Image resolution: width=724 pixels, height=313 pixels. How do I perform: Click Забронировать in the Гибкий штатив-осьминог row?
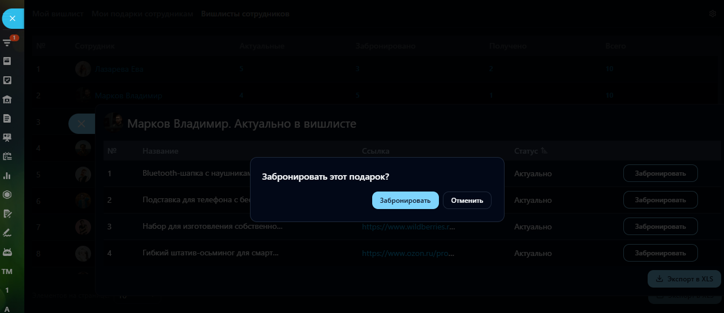(x=660, y=253)
